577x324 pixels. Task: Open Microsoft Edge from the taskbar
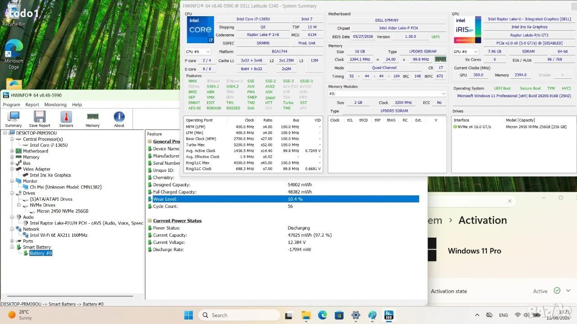322,315
